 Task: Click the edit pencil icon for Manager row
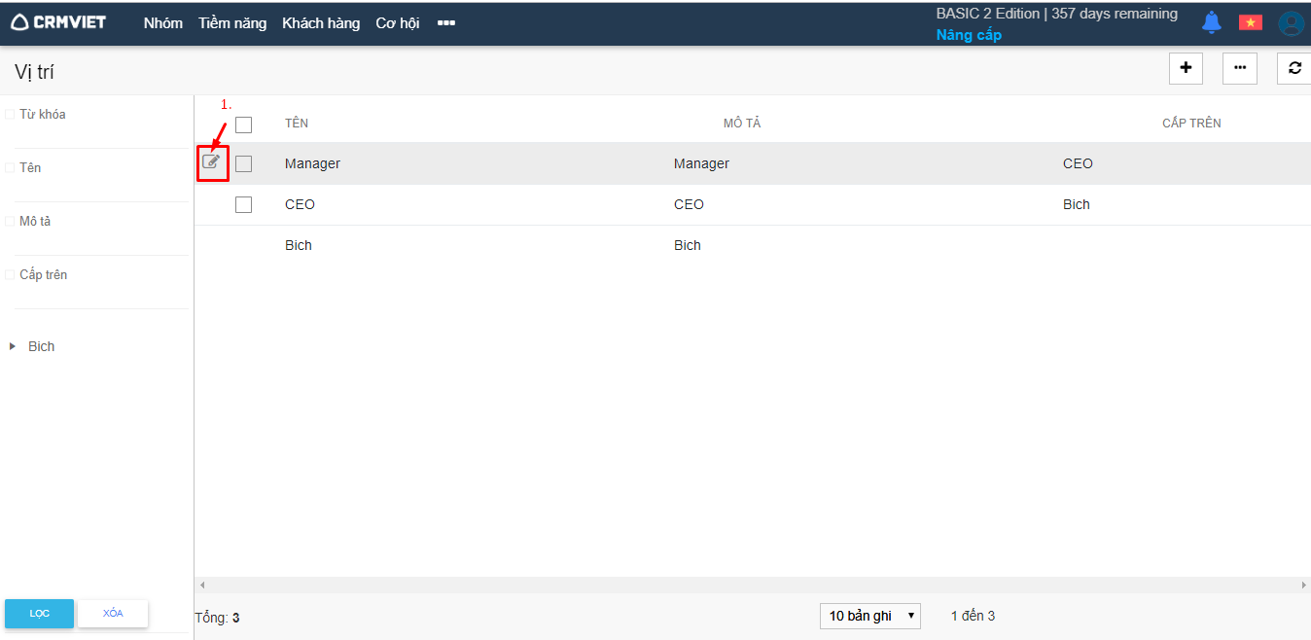click(211, 161)
